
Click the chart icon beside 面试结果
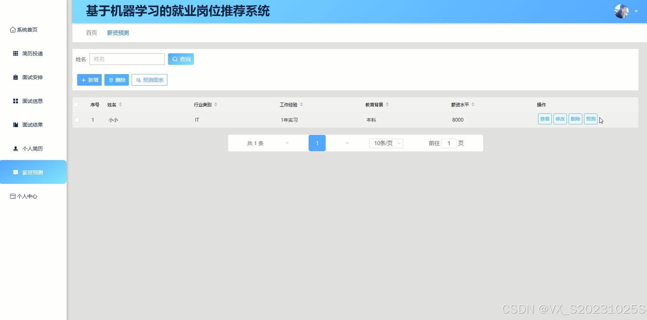coord(16,125)
